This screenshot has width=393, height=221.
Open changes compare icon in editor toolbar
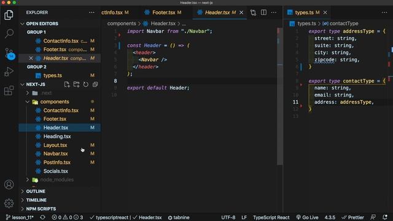253,12
